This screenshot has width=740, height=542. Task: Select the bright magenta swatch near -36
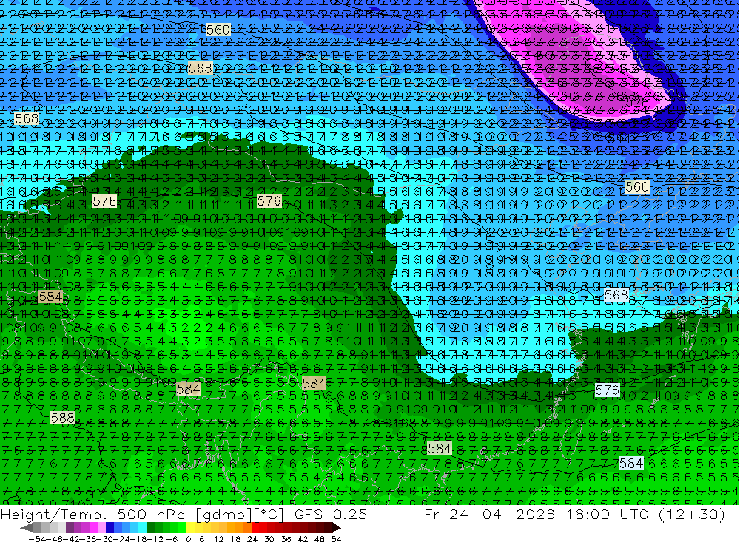94,528
